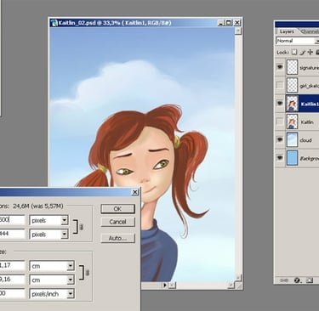
Task: Open the document status bar flyout arrow
Action: click(x=165, y=286)
